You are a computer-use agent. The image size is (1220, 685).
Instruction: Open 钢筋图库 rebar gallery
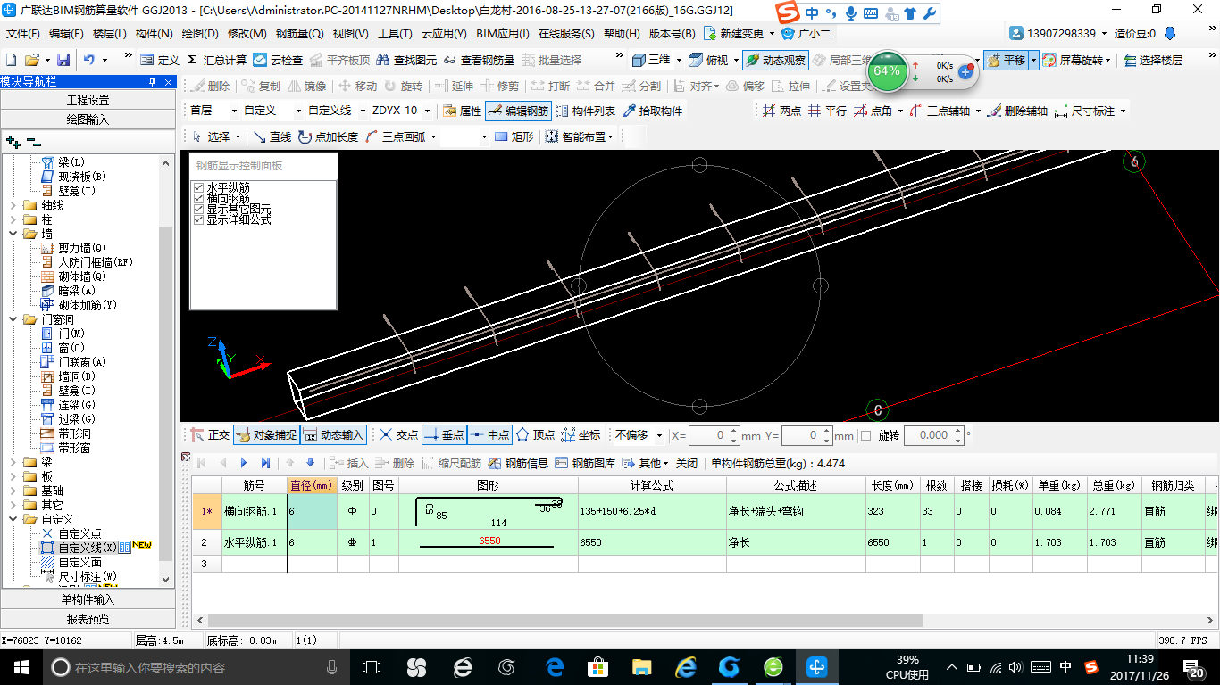pyautogui.click(x=585, y=463)
